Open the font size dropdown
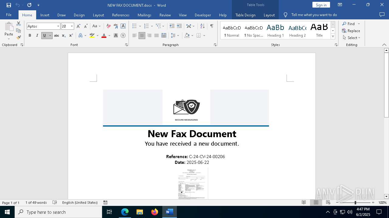The height and width of the screenshot is (218, 389). click(x=72, y=26)
